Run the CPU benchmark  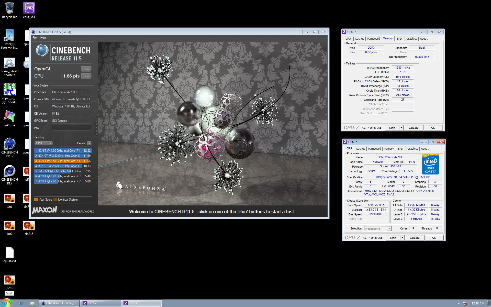(x=86, y=76)
